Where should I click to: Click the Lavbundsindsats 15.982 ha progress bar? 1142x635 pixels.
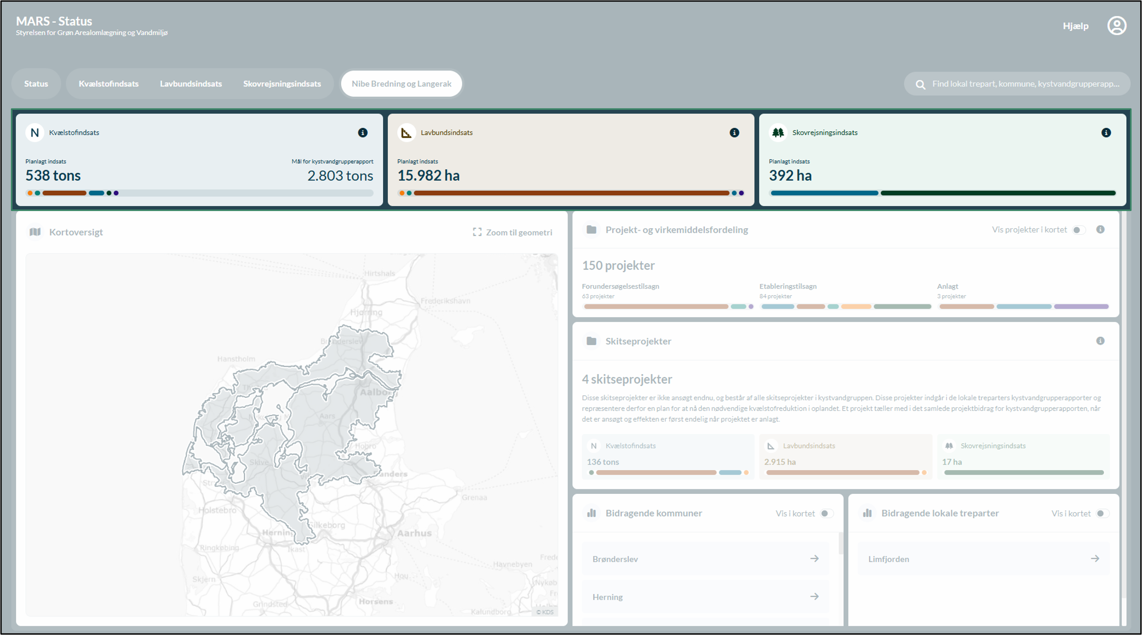click(571, 193)
